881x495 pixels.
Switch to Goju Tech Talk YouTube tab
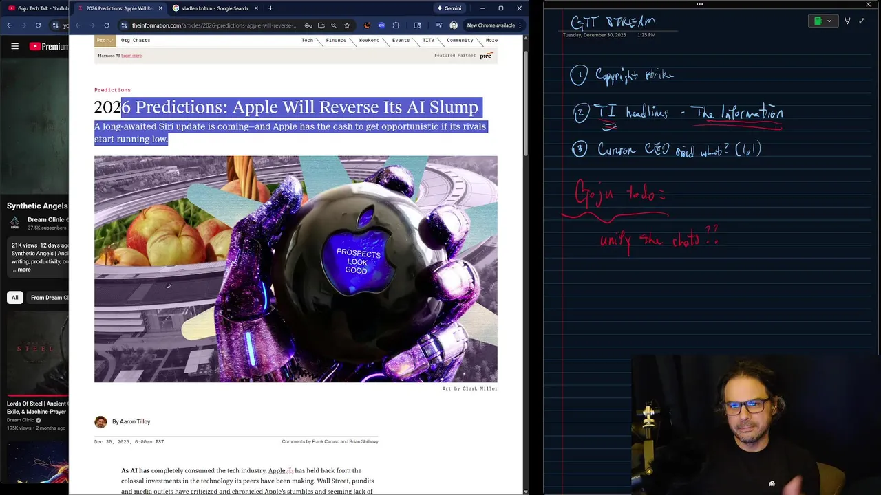[x=36, y=8]
